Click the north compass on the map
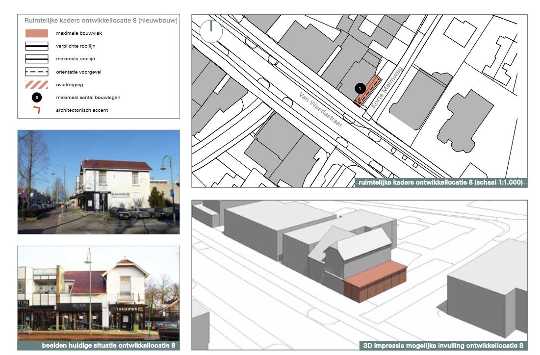 [211, 31]
